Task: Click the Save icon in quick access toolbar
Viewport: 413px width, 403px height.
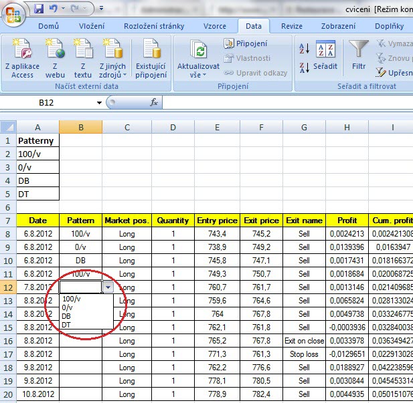Action: [x=38, y=9]
